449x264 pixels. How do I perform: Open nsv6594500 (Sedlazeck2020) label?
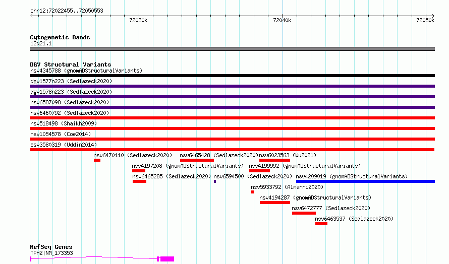coord(253,176)
